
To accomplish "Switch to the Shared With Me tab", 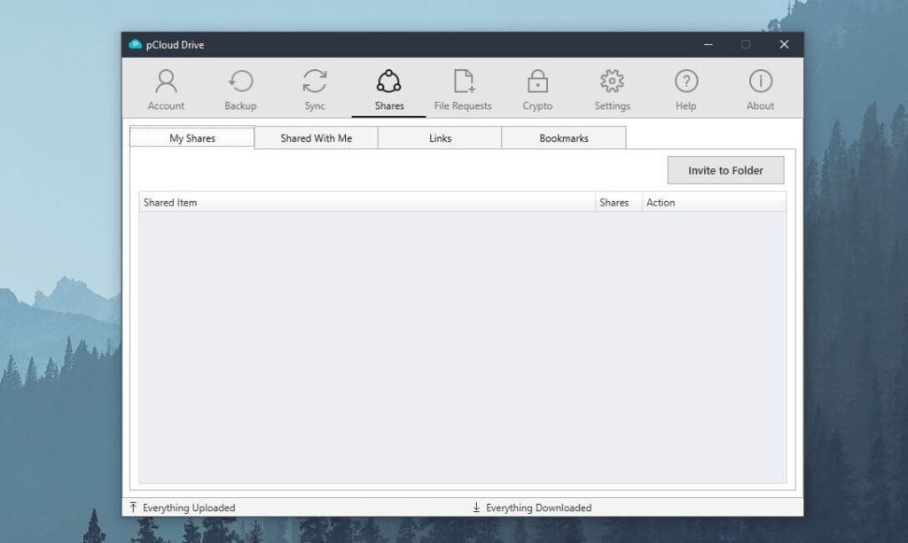I will coord(317,138).
